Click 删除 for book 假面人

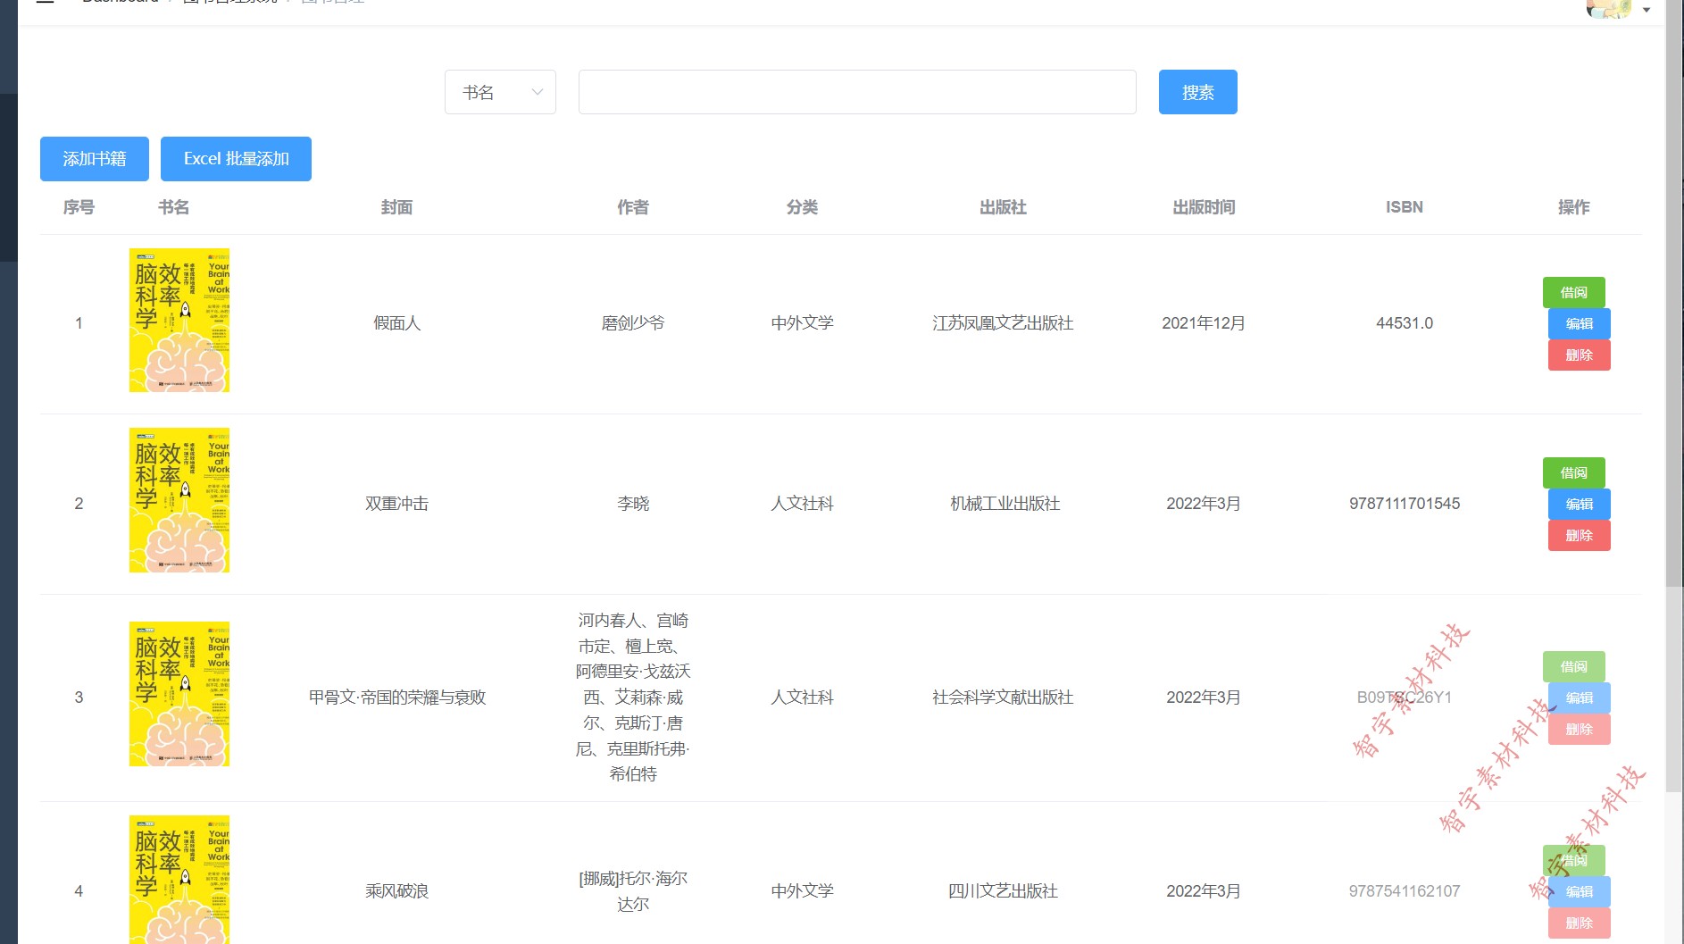pyautogui.click(x=1579, y=355)
